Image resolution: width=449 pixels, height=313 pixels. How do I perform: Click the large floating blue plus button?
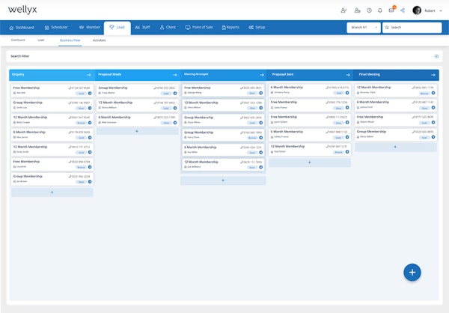pos(412,273)
